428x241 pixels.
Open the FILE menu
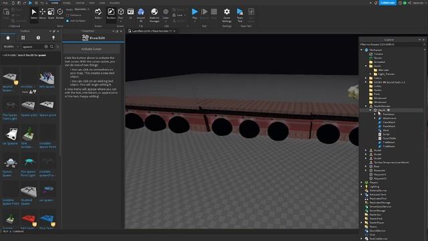coord(5,3)
